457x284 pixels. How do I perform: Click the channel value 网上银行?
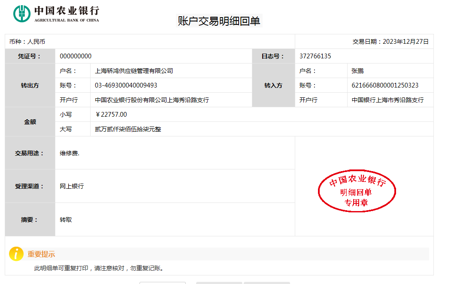coord(72,186)
